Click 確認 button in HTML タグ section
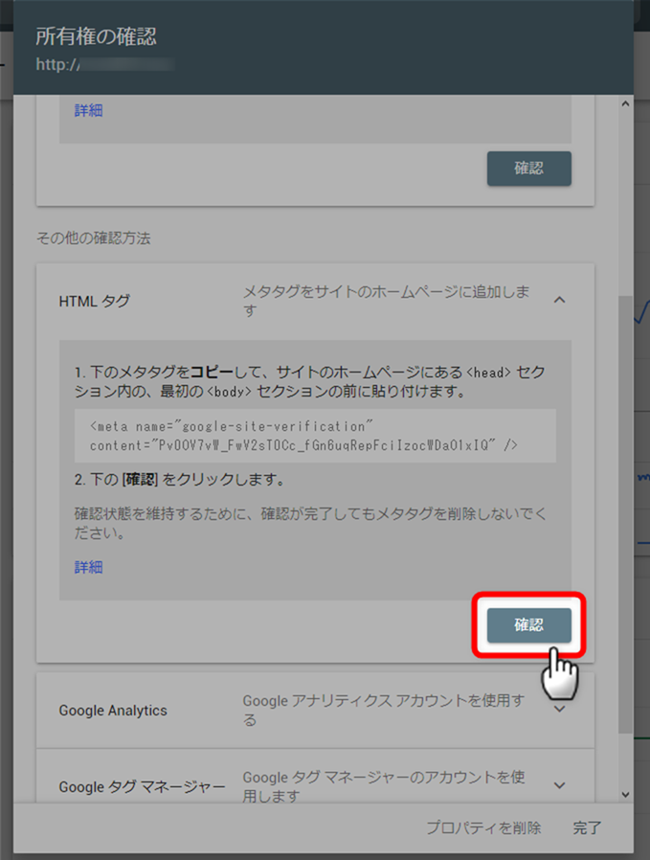This screenshot has height=860, width=650. [528, 624]
